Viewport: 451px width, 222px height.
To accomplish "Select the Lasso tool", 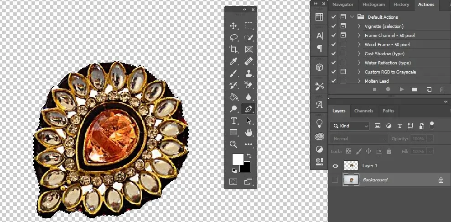I will coord(233,37).
